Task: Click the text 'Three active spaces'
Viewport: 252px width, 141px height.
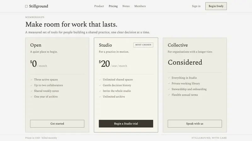Action: (46, 80)
